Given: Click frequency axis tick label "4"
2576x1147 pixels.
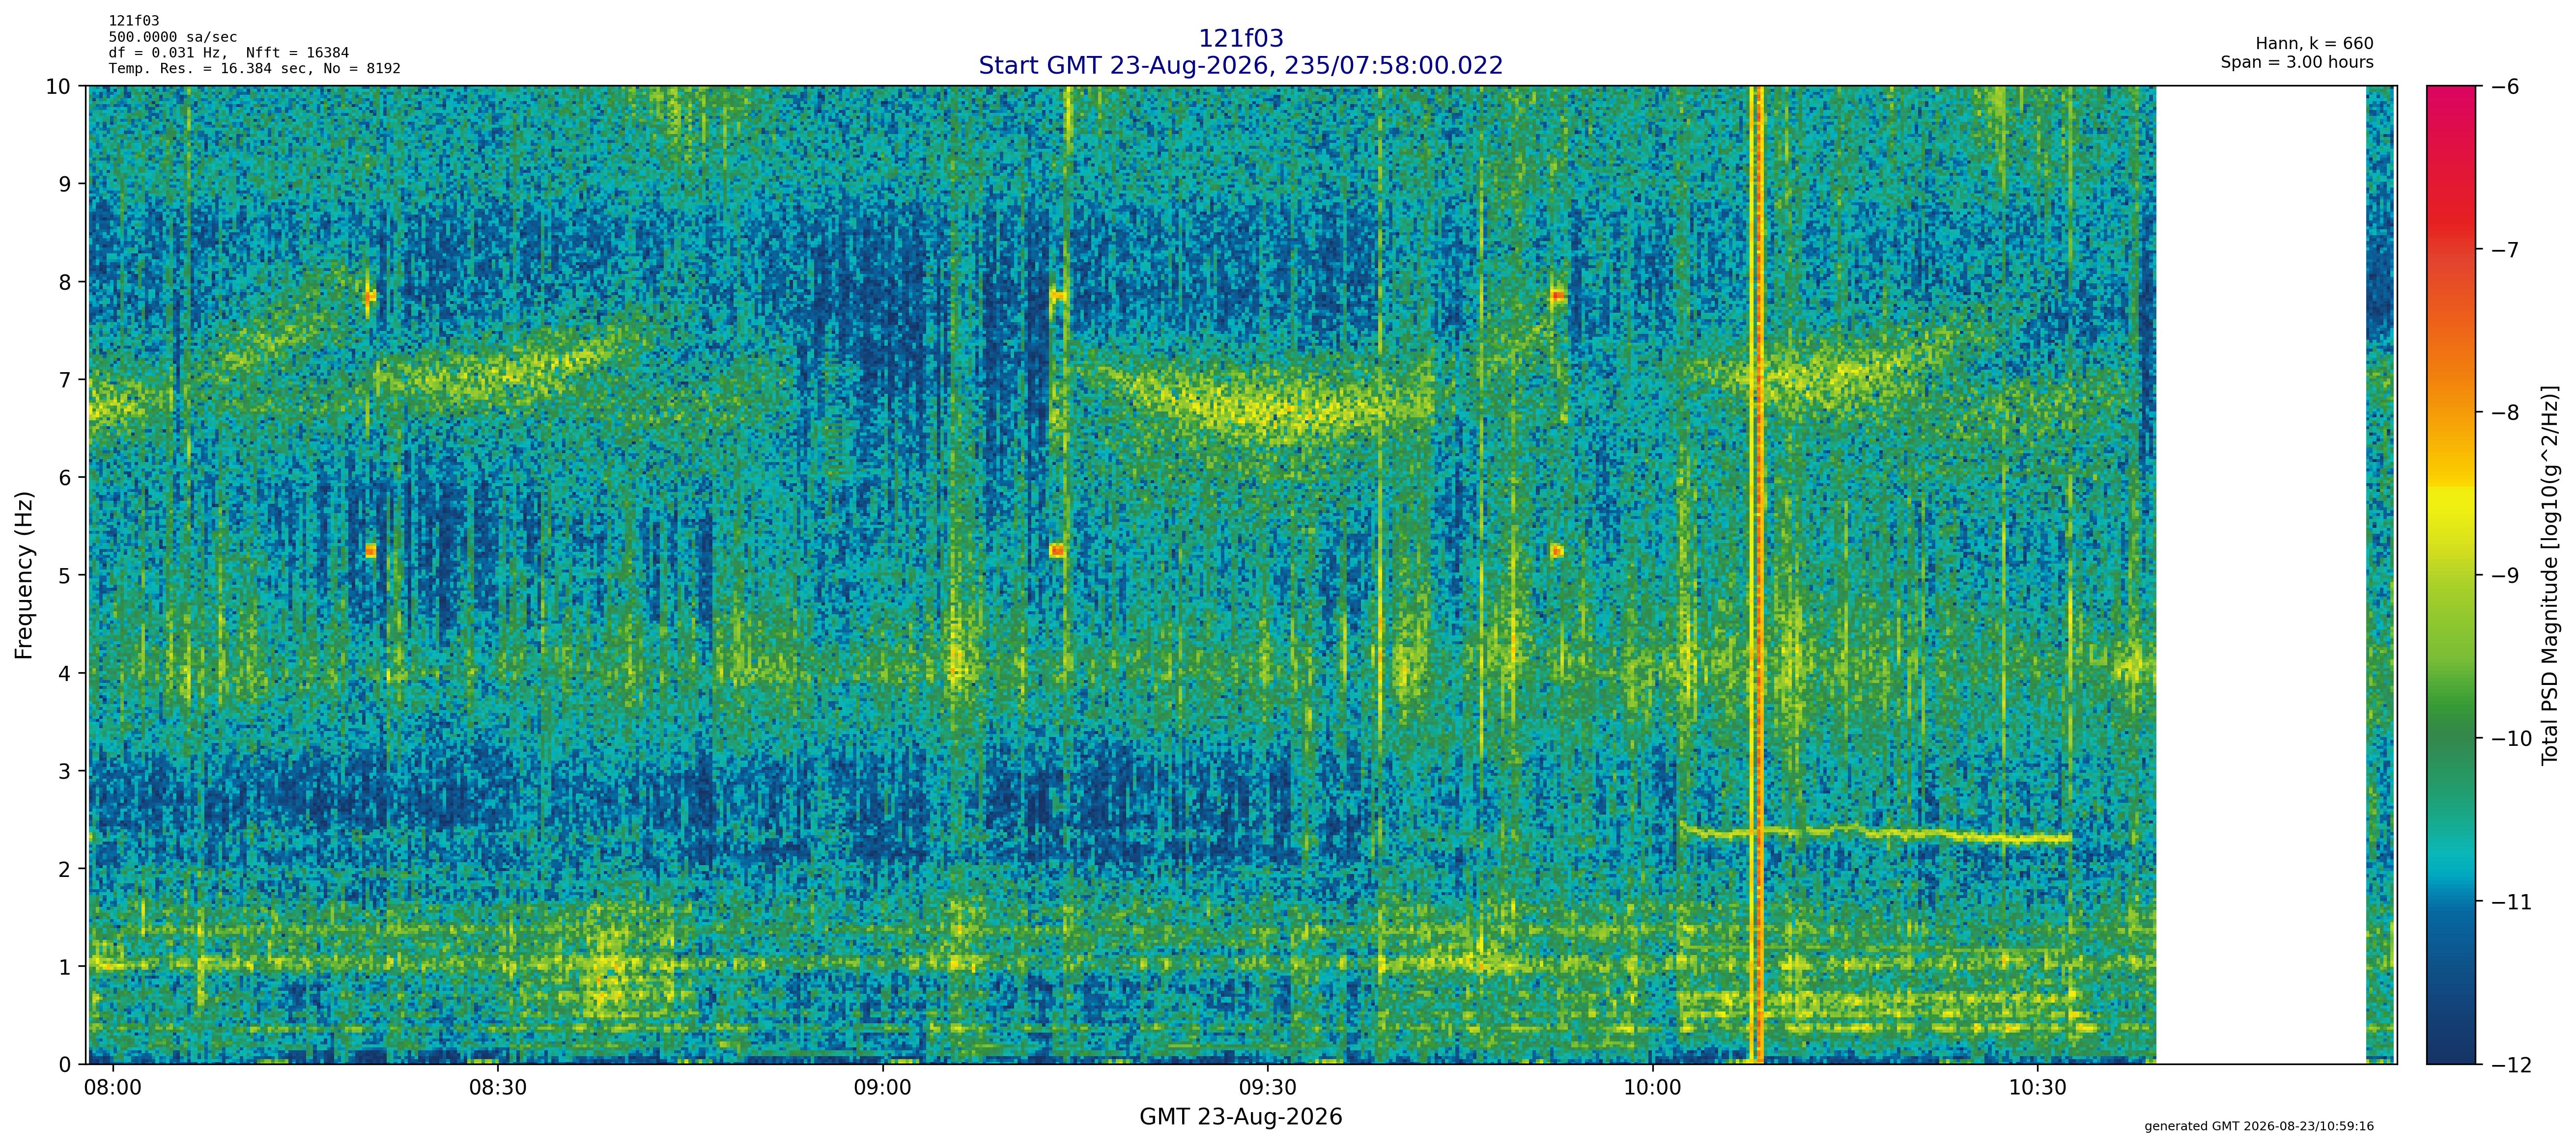Looking at the screenshot, I should 65,673.
